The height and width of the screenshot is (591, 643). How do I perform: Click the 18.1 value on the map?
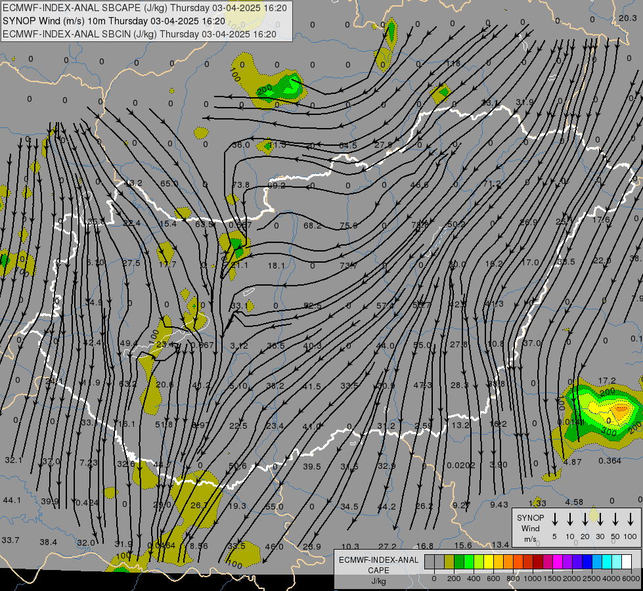[x=276, y=266]
